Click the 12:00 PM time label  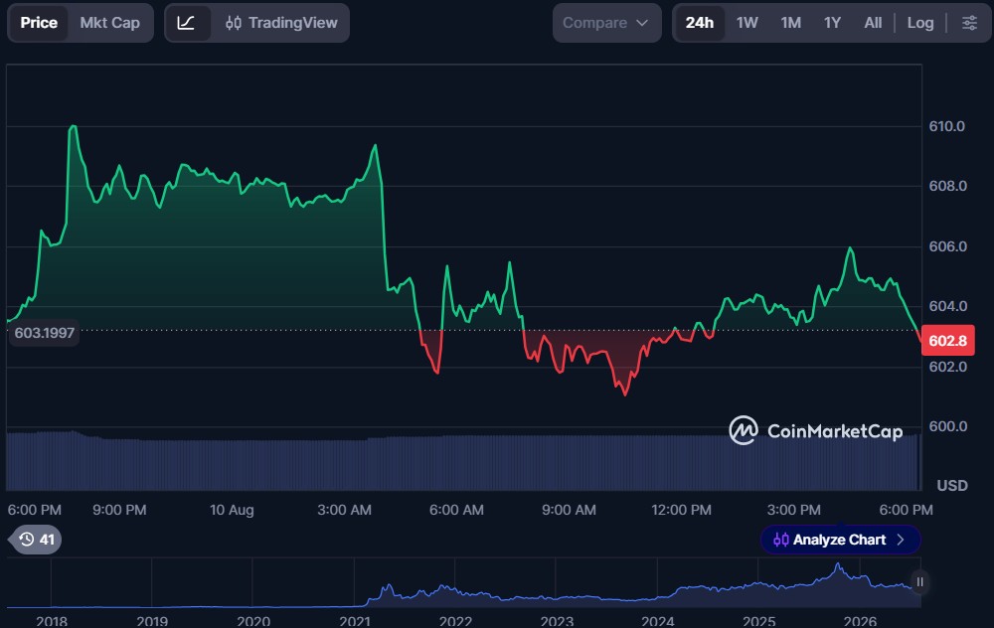pyautogui.click(x=681, y=510)
